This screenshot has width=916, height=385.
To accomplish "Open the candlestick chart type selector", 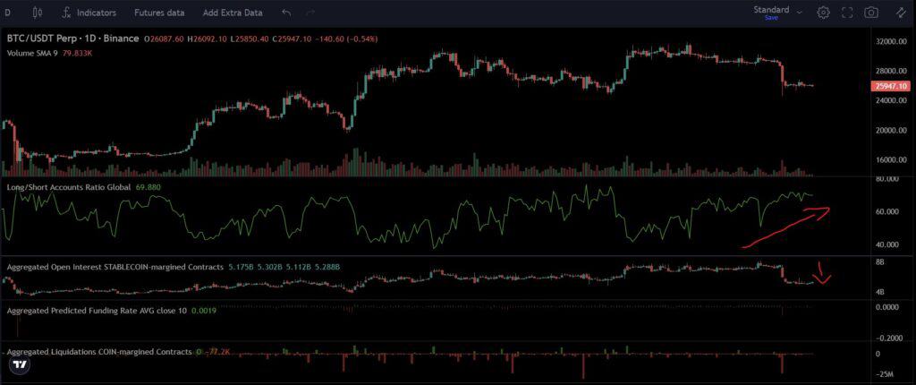I will [x=38, y=13].
